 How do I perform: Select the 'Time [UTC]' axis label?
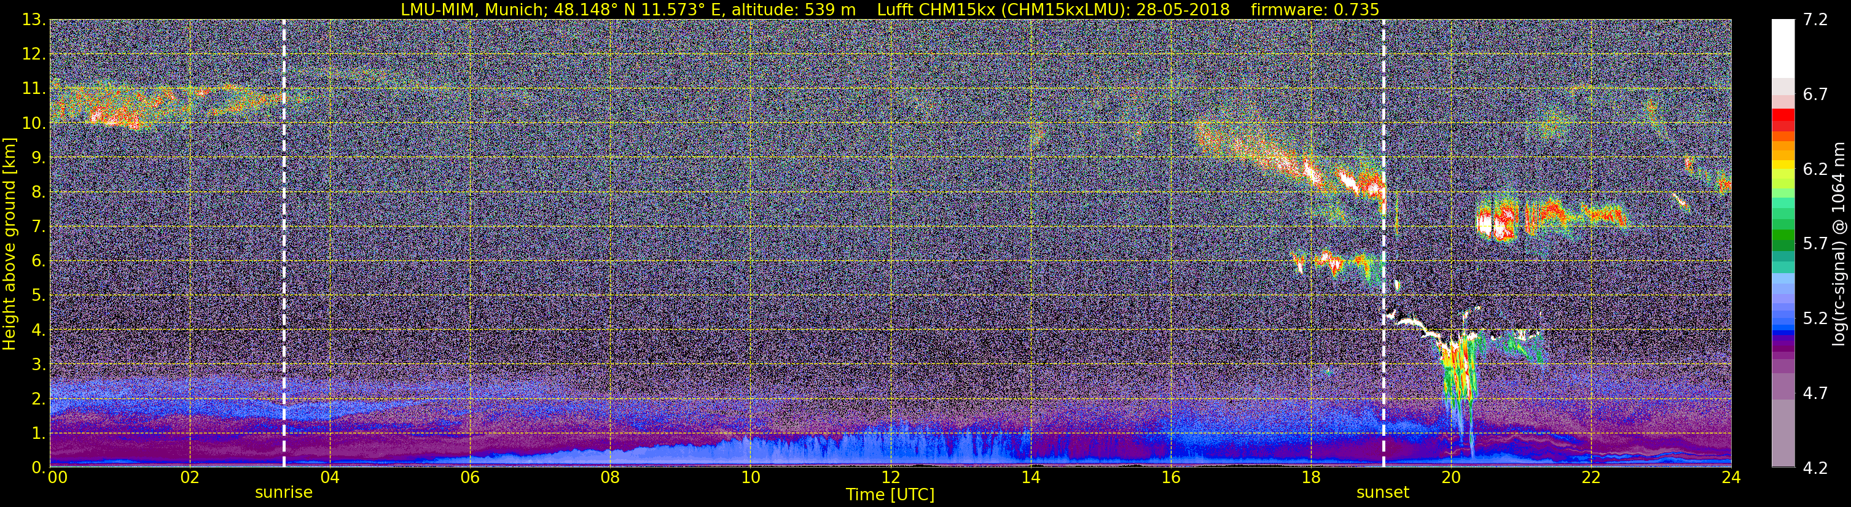click(x=890, y=495)
